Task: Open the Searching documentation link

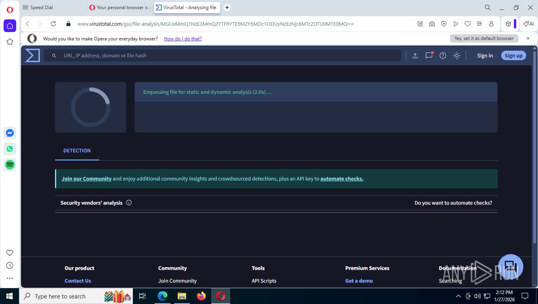Action: point(450,281)
